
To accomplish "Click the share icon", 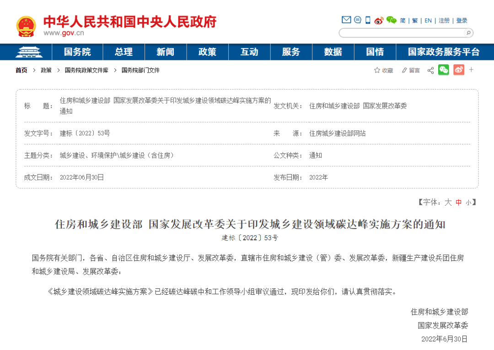I will (x=430, y=70).
